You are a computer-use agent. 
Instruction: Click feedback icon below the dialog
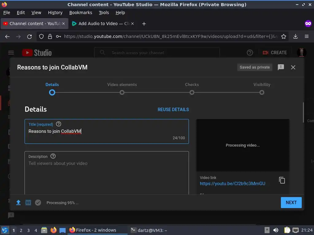pos(11,215)
